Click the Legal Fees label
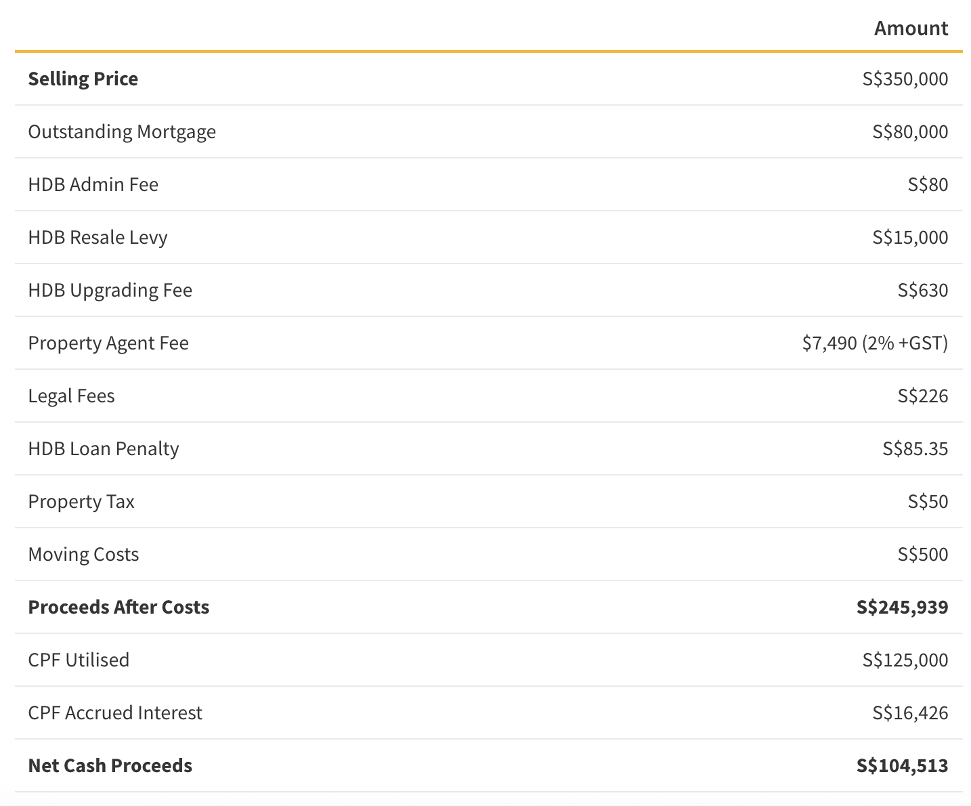This screenshot has width=971, height=806. click(x=71, y=396)
